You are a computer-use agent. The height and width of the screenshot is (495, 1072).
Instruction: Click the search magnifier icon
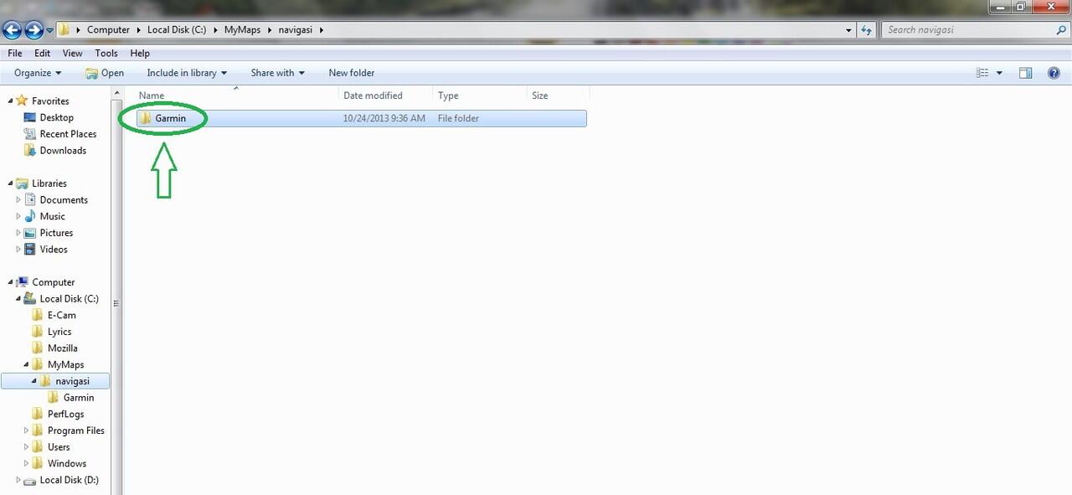point(1062,29)
